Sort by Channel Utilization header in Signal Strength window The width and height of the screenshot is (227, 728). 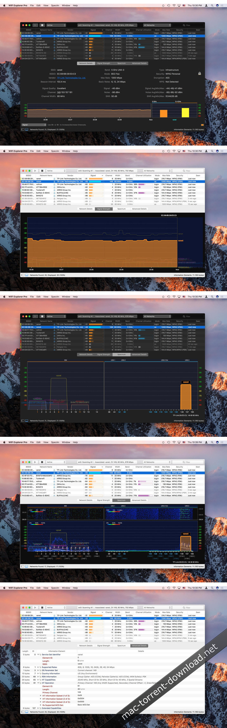pyautogui.click(x=144, y=175)
